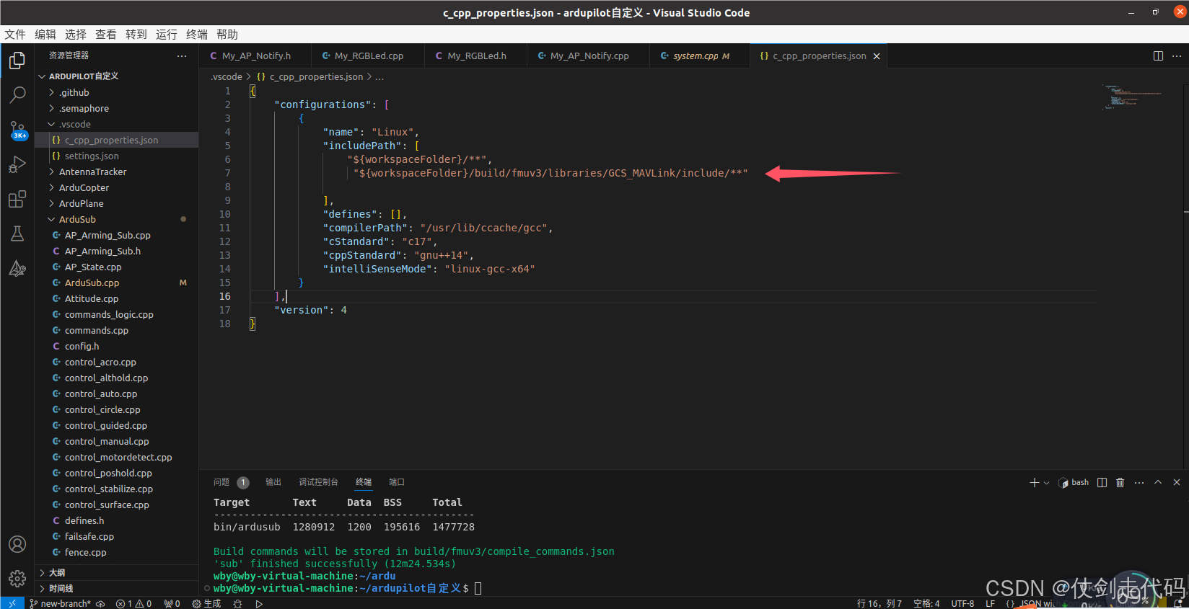The image size is (1189, 609).
Task: Open problems count in status bar
Action: click(x=133, y=603)
